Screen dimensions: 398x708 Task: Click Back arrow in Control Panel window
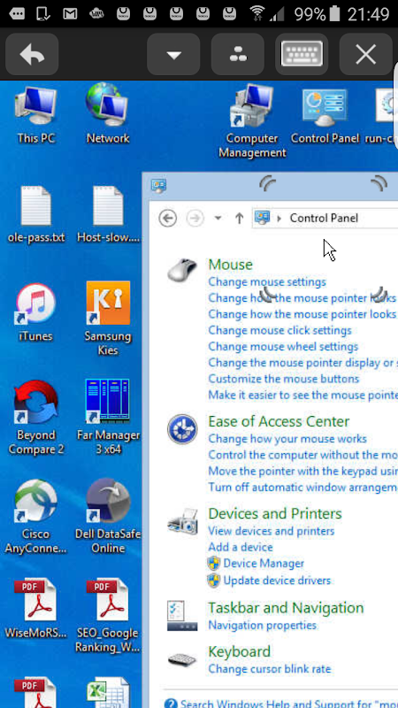[167, 219]
